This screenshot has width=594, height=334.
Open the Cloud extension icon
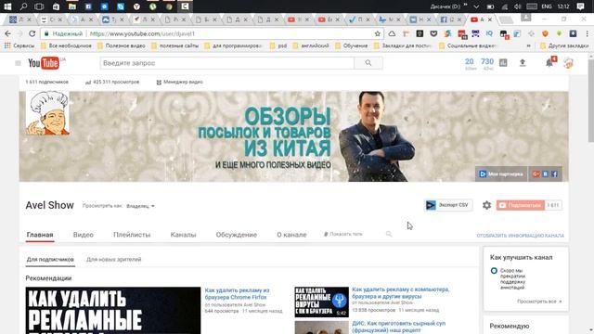(392, 33)
